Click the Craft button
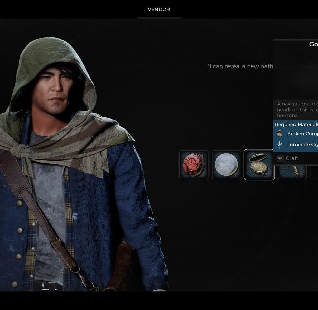The width and height of the screenshot is (318, 310). 292,158
